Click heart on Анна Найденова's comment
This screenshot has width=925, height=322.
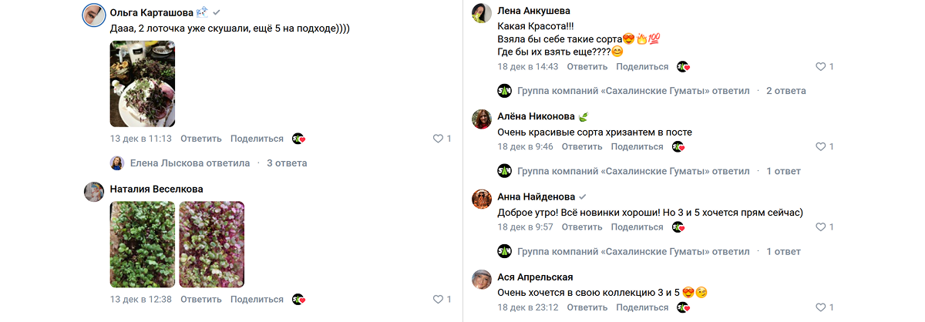click(820, 227)
